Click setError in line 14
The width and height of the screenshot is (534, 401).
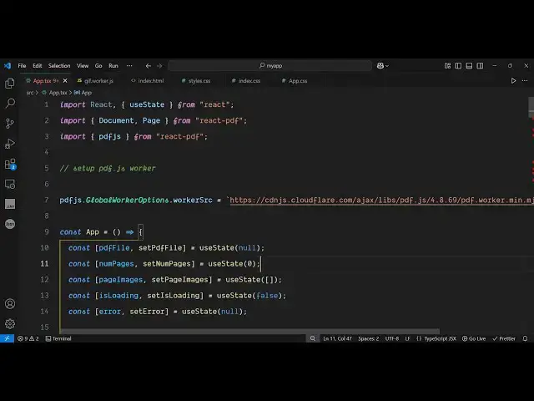click(x=147, y=312)
